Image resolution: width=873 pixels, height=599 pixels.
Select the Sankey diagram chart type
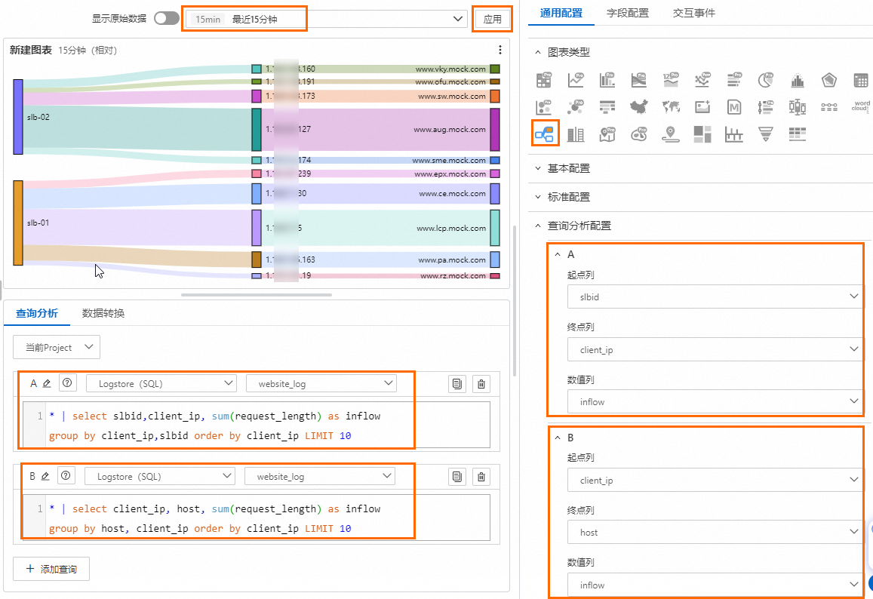544,134
